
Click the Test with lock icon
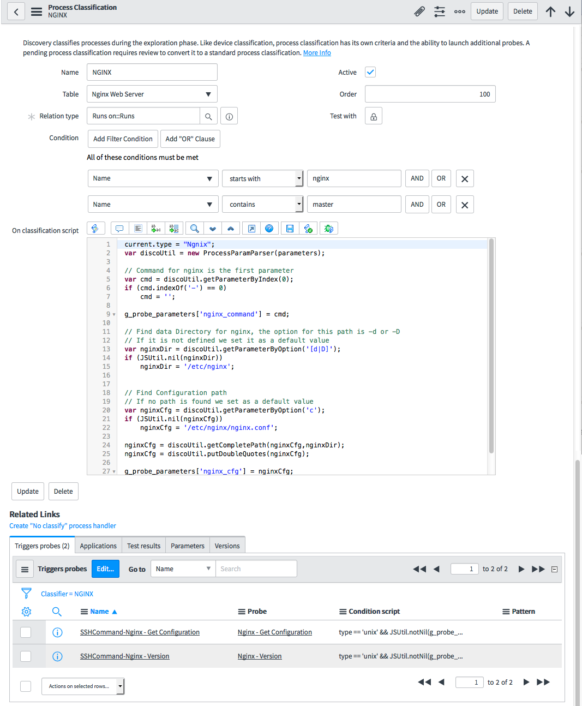click(374, 116)
